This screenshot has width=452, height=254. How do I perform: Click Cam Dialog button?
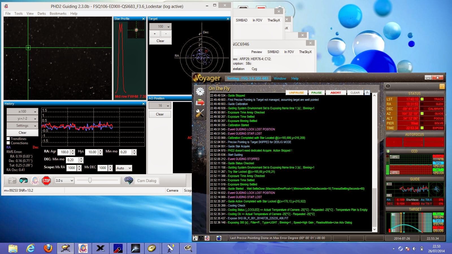(147, 181)
